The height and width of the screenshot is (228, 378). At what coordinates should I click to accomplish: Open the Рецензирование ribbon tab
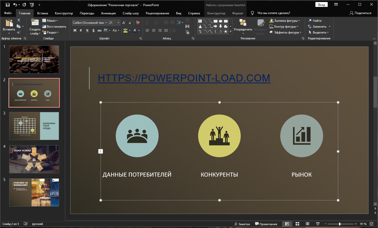coord(157,13)
